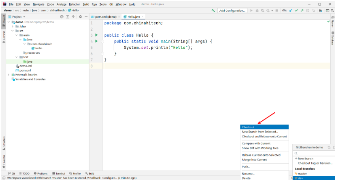Choose Compare with Current menu entry
337x183 pixels.
pyautogui.click(x=264, y=143)
